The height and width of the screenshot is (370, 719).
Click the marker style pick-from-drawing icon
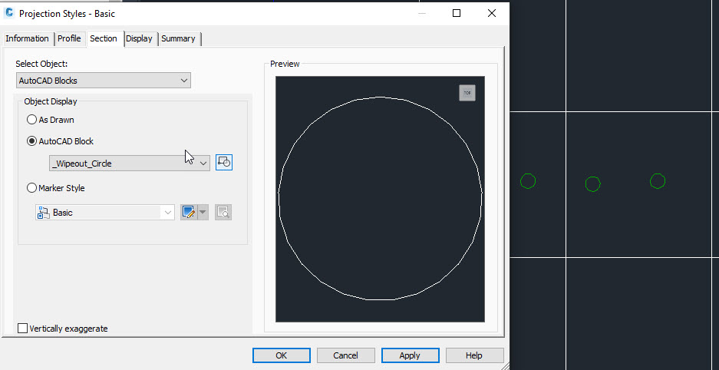(x=223, y=213)
